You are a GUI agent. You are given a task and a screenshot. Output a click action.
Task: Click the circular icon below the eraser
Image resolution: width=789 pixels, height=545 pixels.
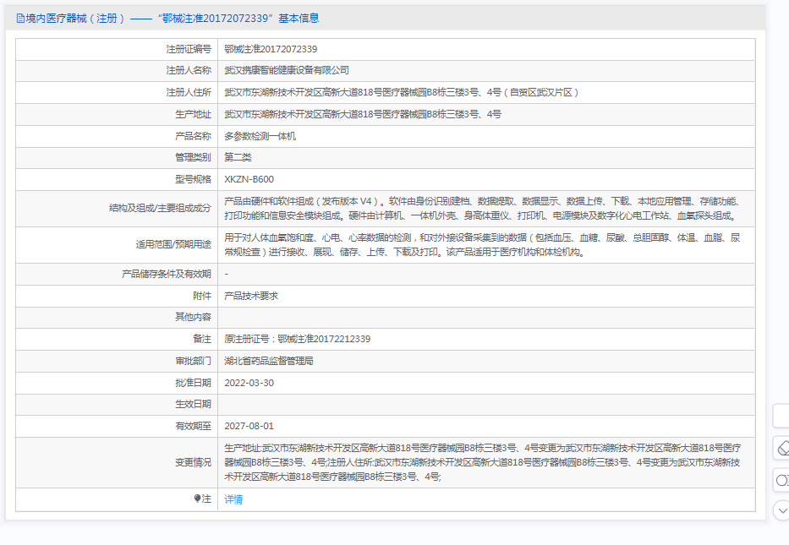click(x=782, y=479)
